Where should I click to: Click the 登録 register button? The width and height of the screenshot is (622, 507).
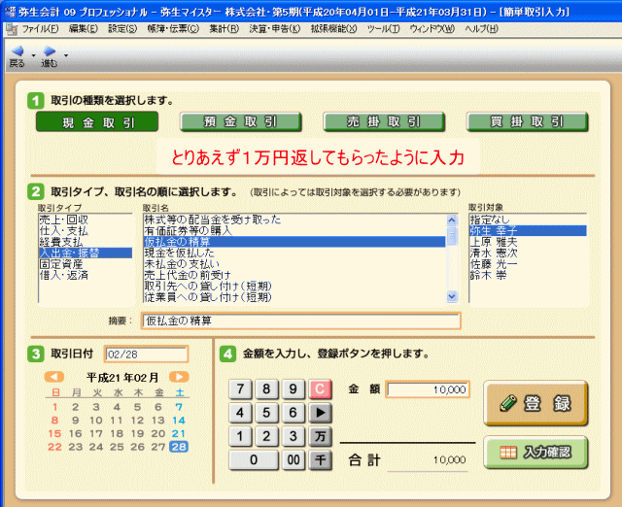(536, 403)
